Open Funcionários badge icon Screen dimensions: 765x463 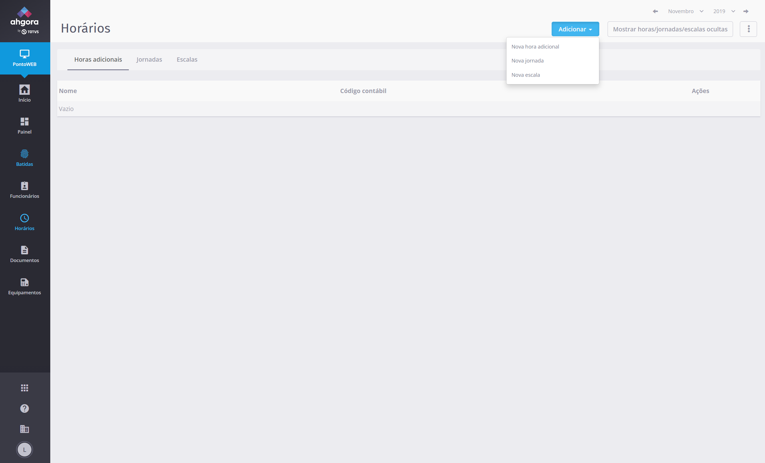click(25, 186)
